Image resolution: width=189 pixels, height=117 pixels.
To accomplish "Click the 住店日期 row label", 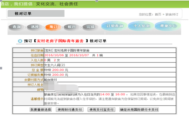I will click(x=37, y=55).
